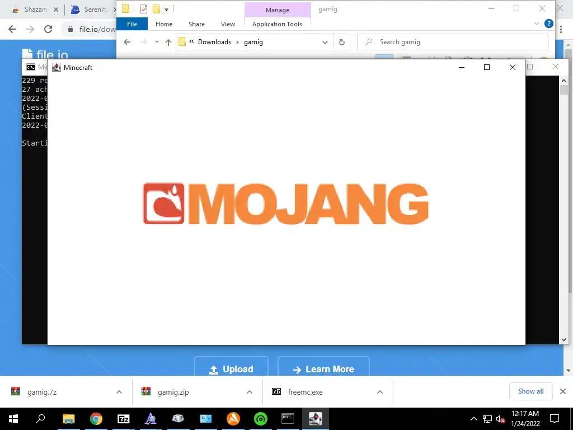Switch to the Shazam browser tab

[35, 10]
